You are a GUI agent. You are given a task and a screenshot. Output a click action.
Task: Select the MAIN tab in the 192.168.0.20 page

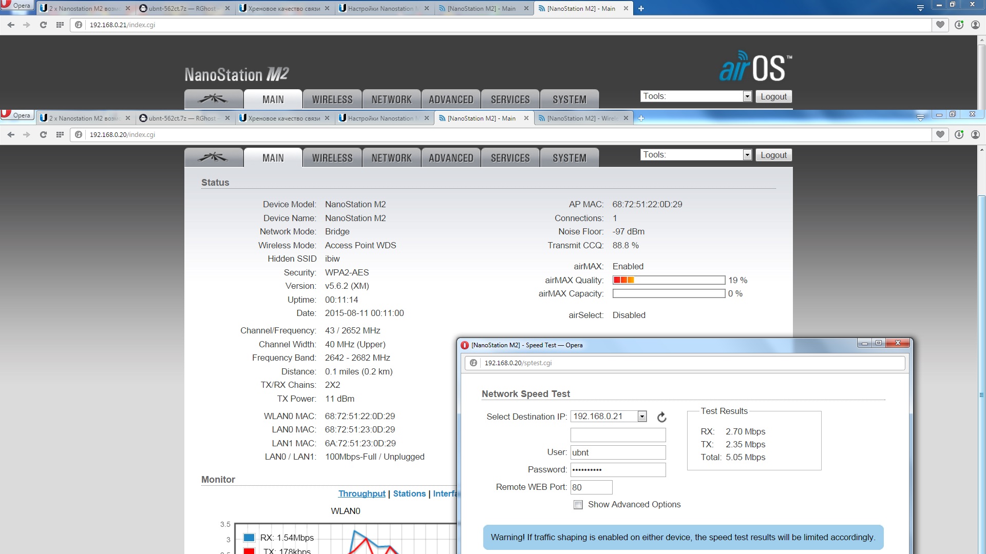[x=273, y=157]
